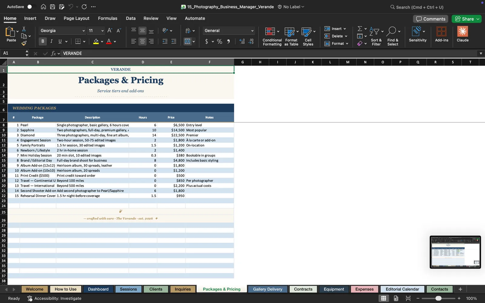Image resolution: width=485 pixels, height=303 pixels.
Task: Select cell containing Sapphire package
Action: 38,130
